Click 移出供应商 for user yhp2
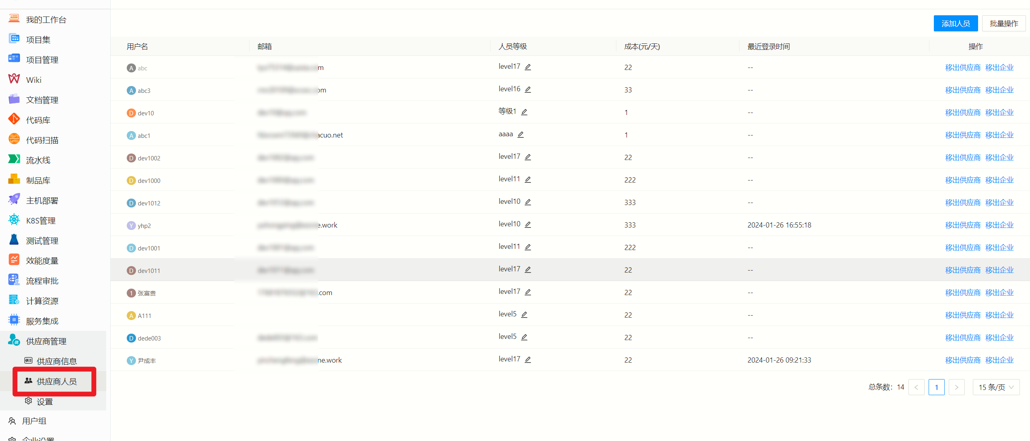This screenshot has height=441, width=1030. pyautogui.click(x=962, y=225)
